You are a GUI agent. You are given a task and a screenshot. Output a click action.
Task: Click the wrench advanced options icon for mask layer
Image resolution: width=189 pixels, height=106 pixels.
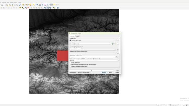115,44
